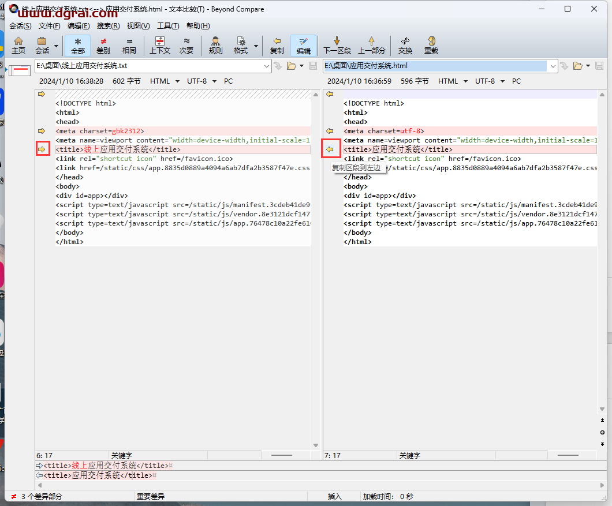Expand the right file path dropdown

553,66
